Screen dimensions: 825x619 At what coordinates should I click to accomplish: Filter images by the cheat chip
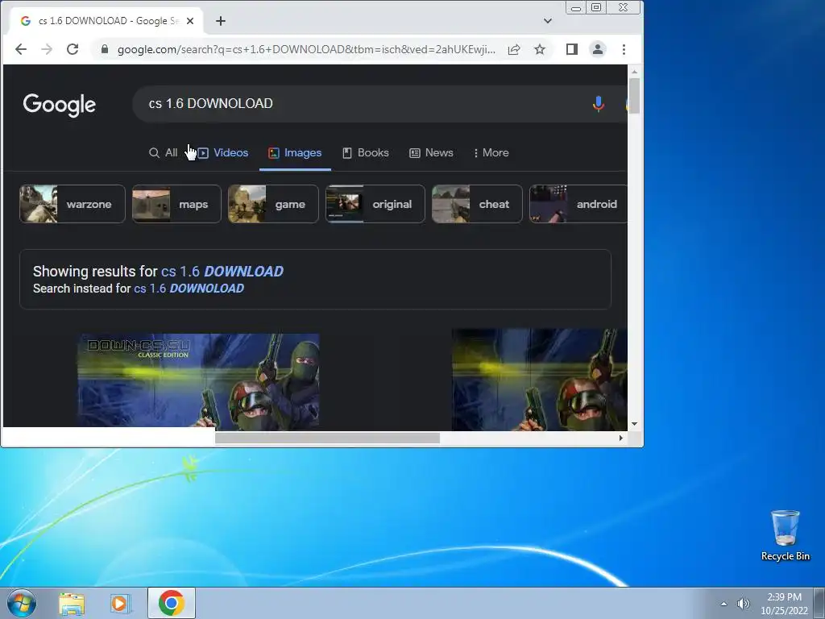pyautogui.click(x=477, y=204)
